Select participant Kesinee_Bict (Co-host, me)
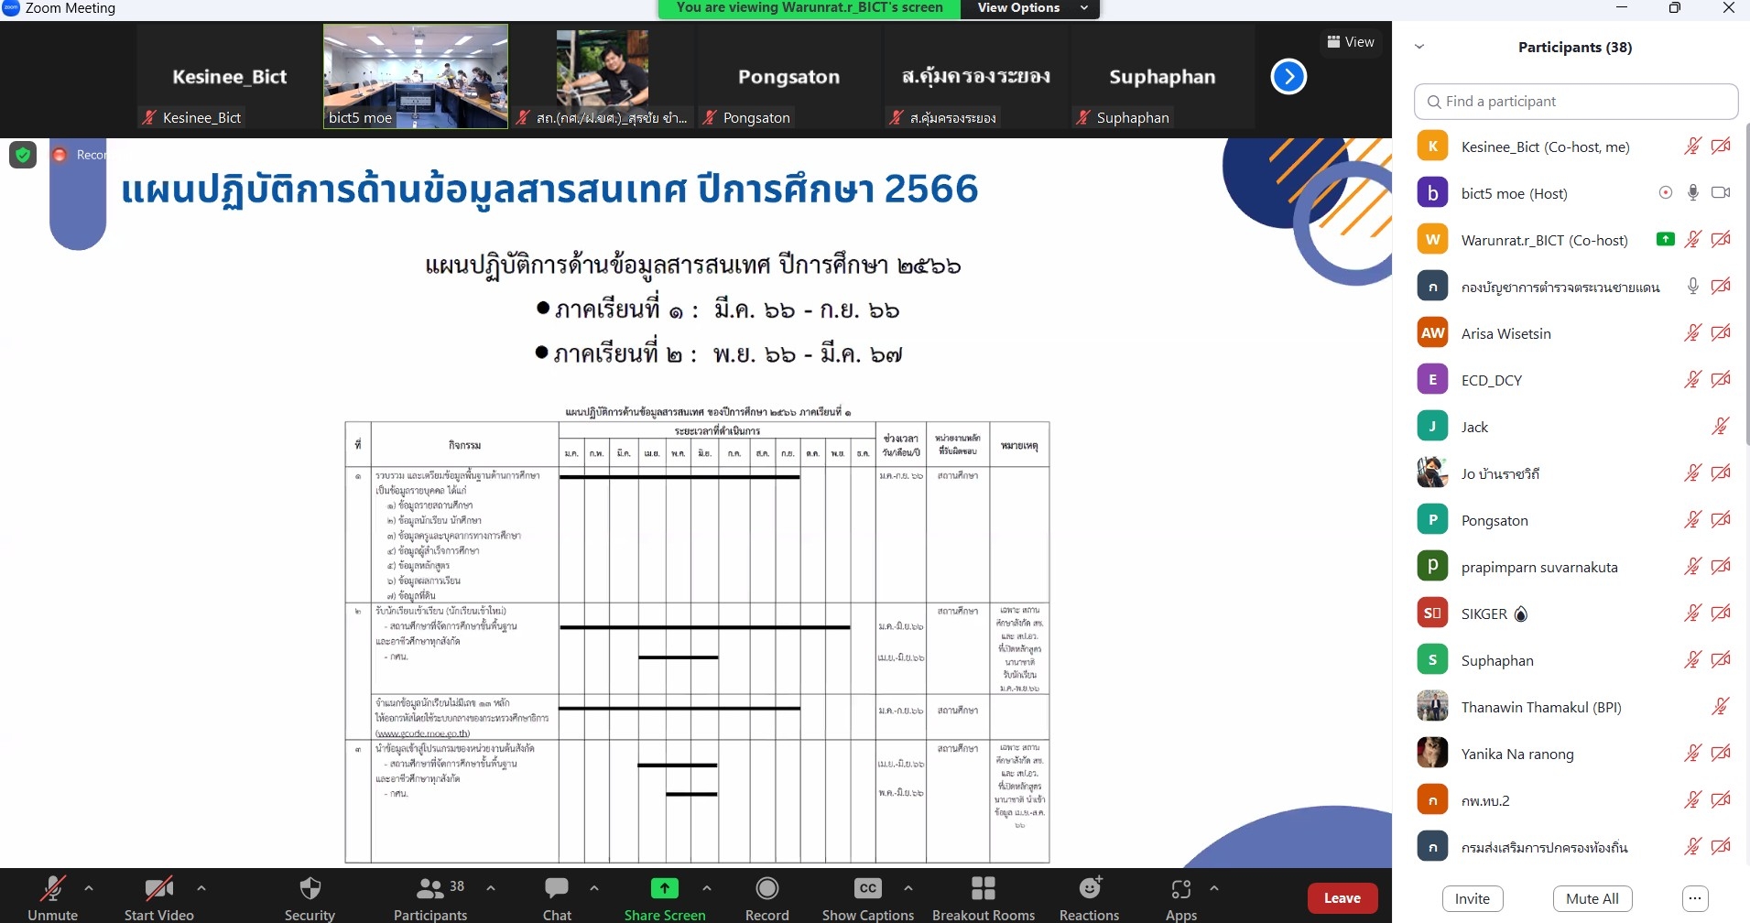 coord(1575,147)
